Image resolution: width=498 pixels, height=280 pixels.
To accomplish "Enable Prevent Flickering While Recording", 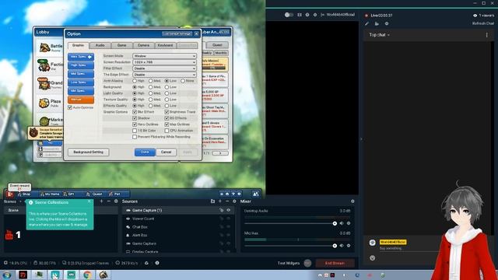I will (135, 137).
